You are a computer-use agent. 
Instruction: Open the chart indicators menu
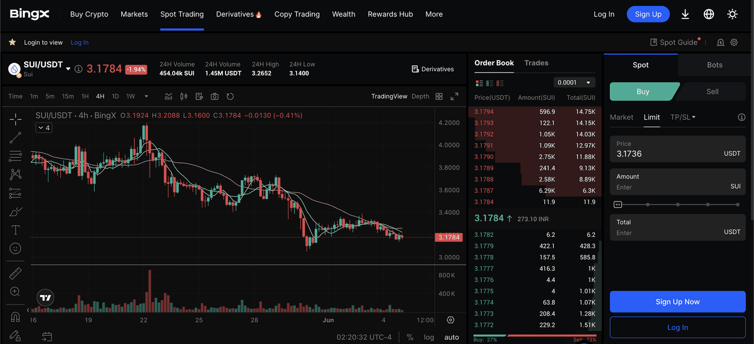tap(168, 96)
